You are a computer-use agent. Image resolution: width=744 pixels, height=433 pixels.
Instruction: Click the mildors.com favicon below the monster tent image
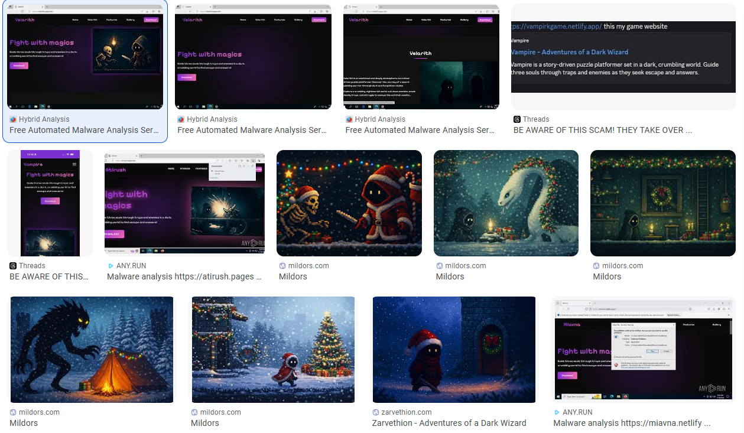click(13, 412)
